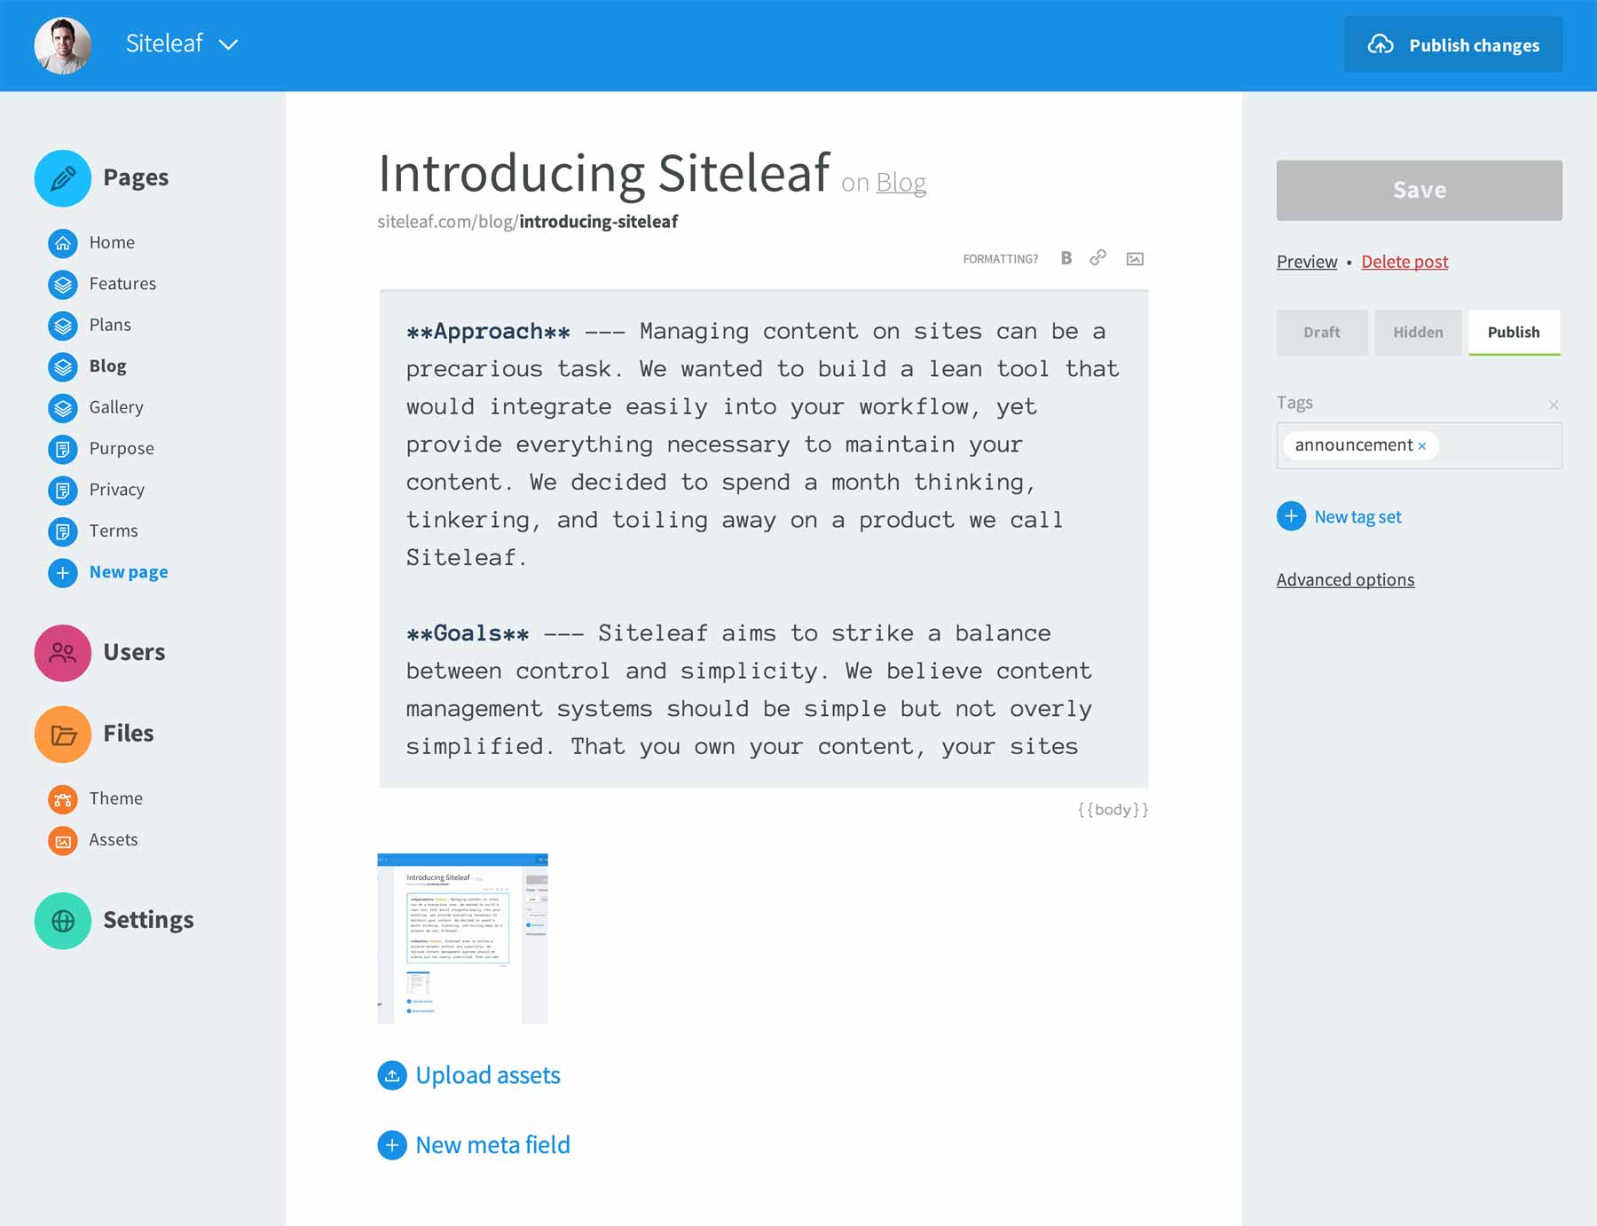Open the Users section icon
1597x1226 pixels.
(x=63, y=653)
